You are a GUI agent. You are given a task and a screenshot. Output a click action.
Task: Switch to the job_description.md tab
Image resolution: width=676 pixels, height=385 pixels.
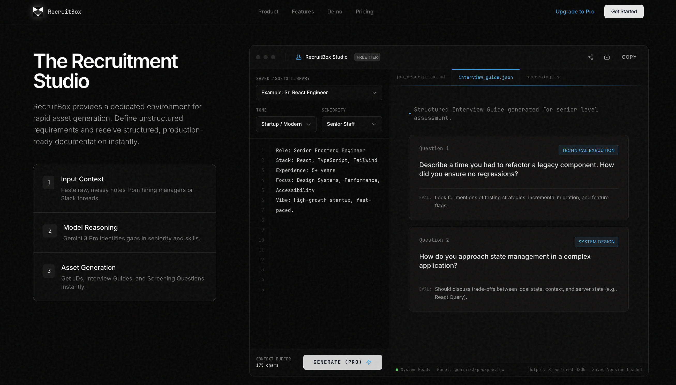tap(420, 77)
